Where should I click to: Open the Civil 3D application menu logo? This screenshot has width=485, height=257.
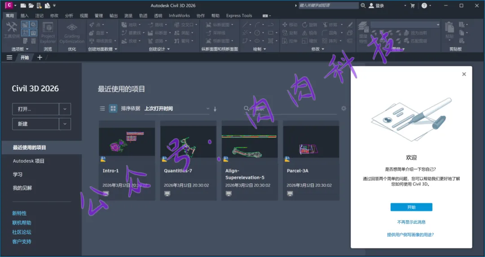9,5
